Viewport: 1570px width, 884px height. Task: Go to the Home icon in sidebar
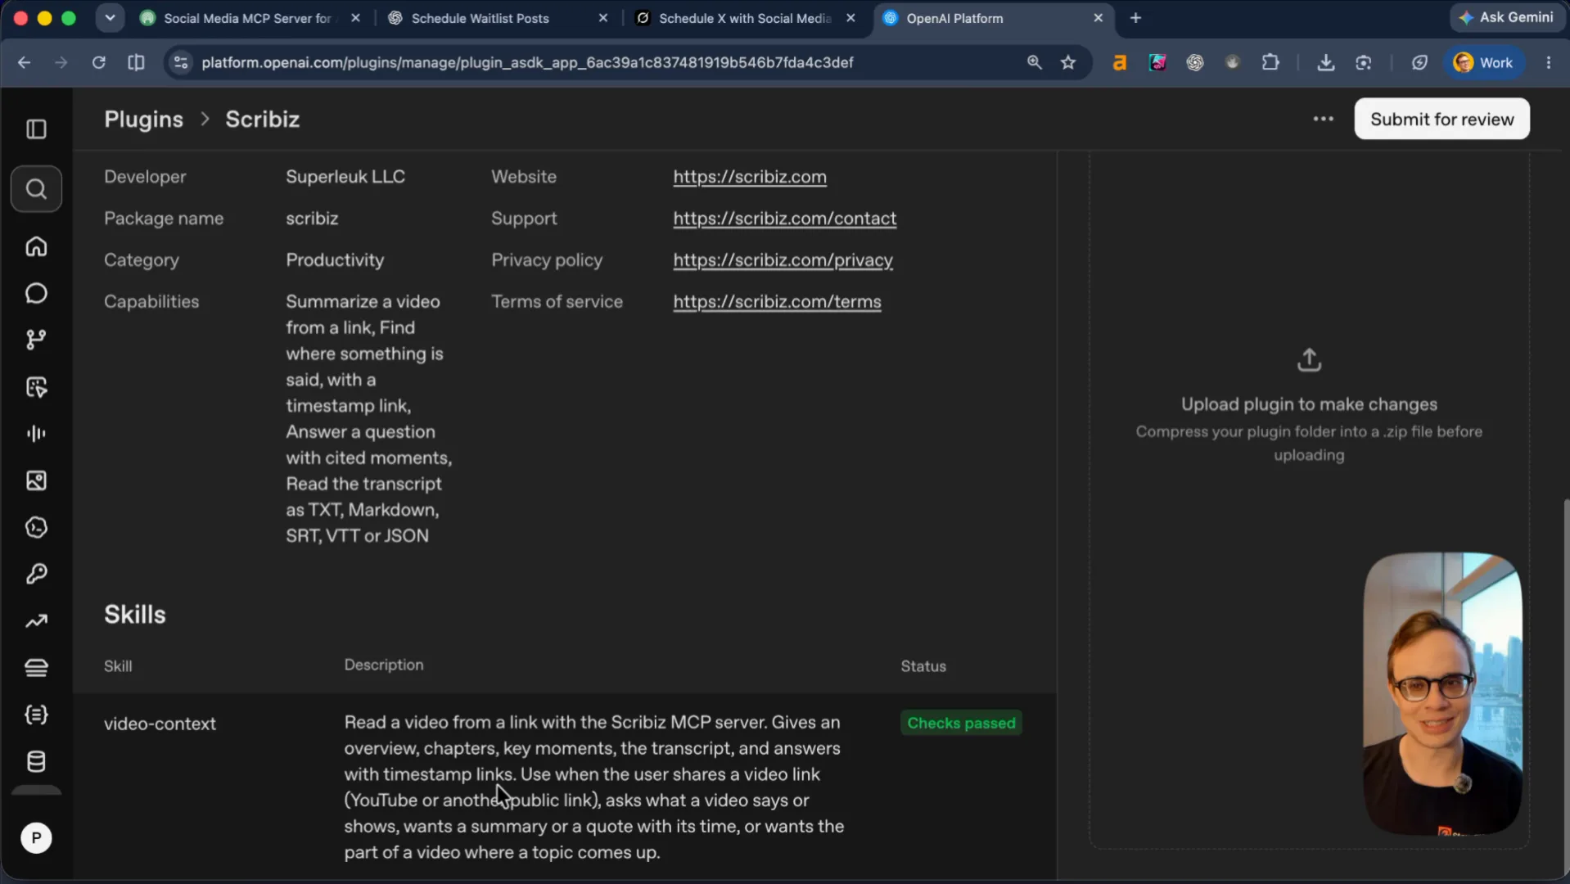[36, 246]
